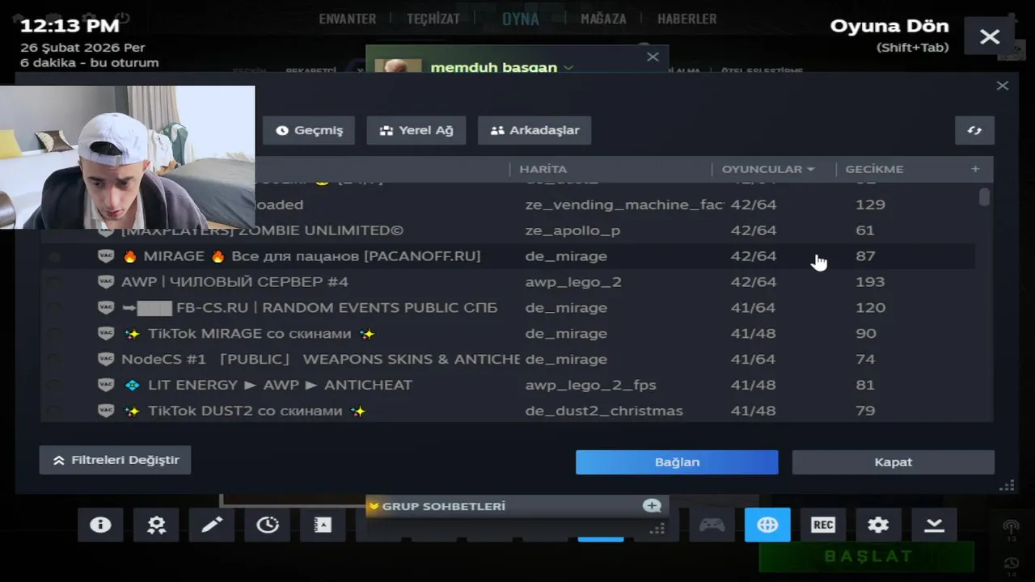This screenshot has height=582, width=1035.
Task: Open the REC game recording icon
Action: (823, 525)
